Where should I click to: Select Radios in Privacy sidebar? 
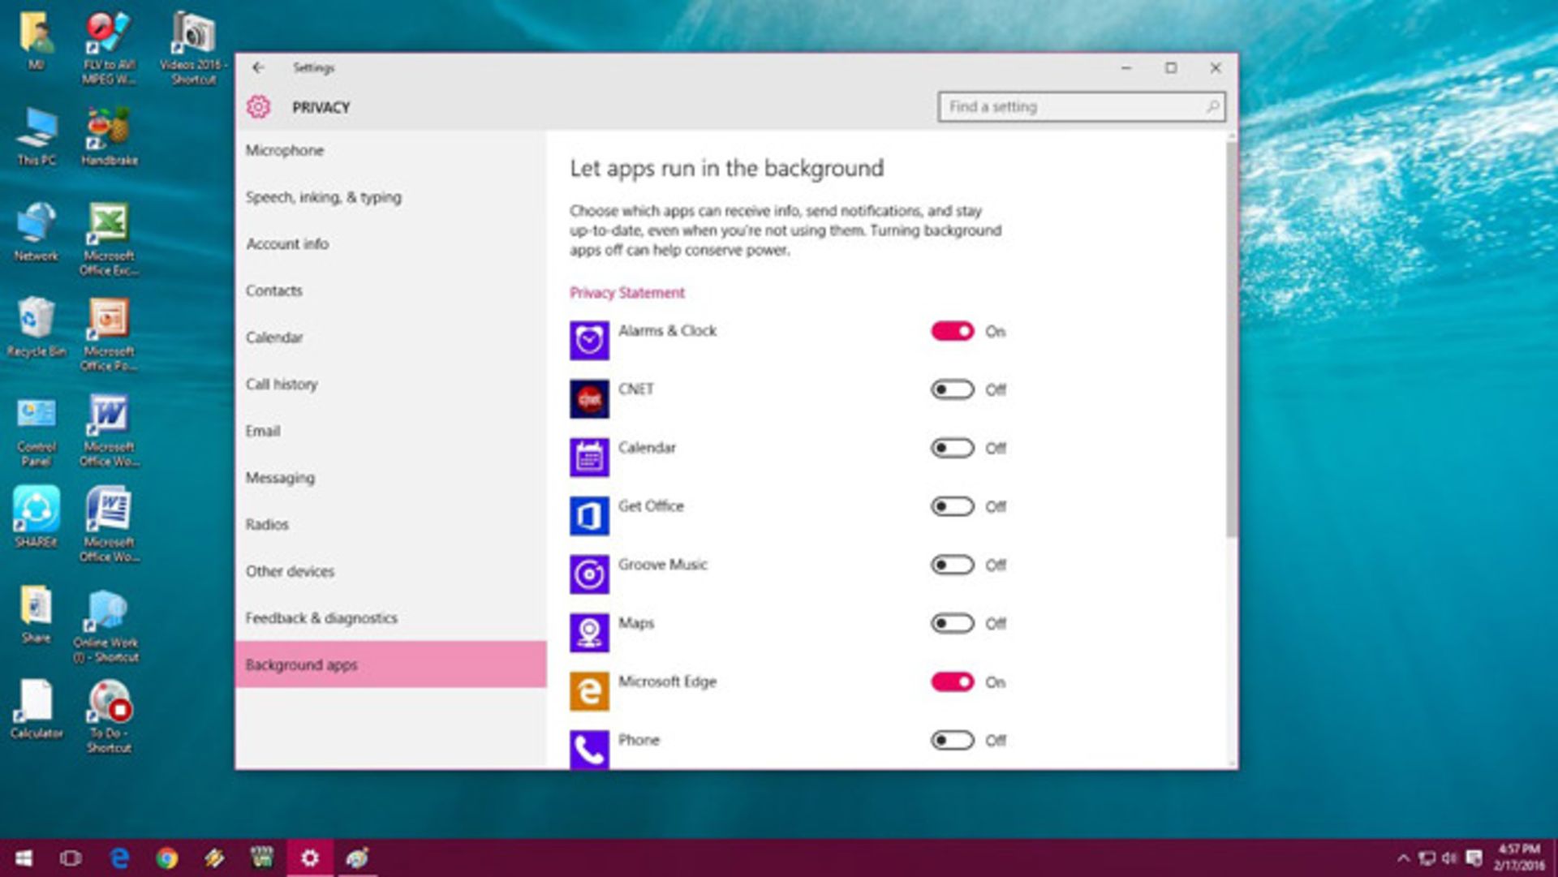coord(390,524)
